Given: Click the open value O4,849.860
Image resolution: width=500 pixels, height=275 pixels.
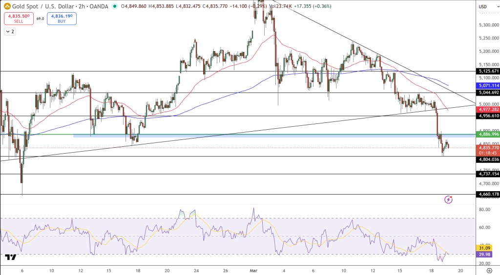Looking at the screenshot, I should point(134,6).
